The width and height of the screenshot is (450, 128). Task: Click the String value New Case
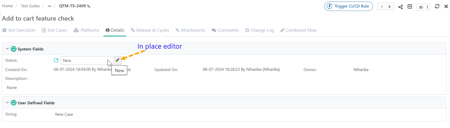click(x=64, y=114)
